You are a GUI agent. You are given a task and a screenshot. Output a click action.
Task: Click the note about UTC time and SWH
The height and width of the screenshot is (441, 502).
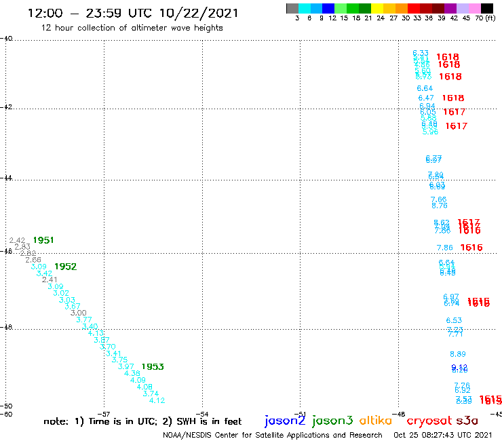[x=142, y=421]
